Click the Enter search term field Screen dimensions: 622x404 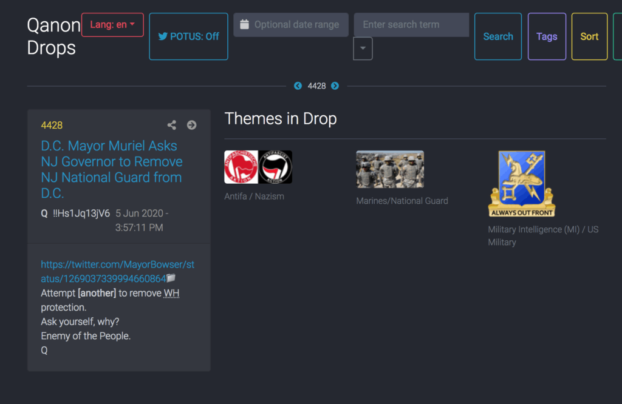pos(411,25)
